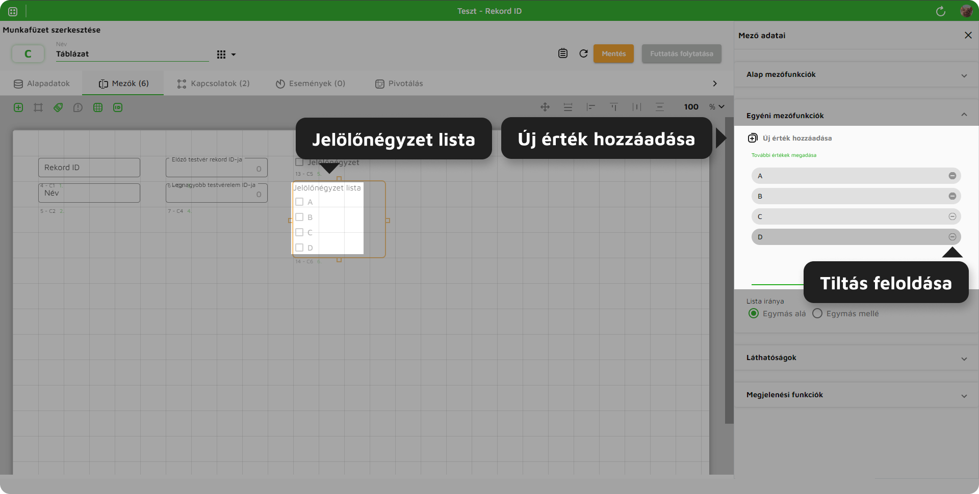Align fields to top edge icon
Viewport: 979px width, 494px height.
pyautogui.click(x=614, y=107)
